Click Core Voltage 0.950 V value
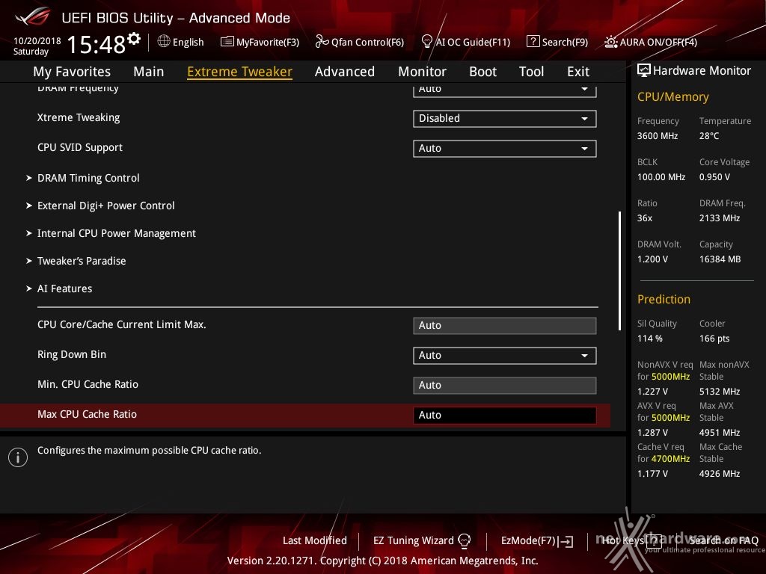 (x=714, y=177)
